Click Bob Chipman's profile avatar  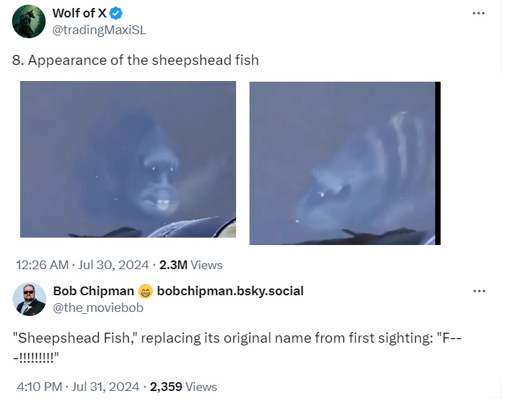(29, 299)
